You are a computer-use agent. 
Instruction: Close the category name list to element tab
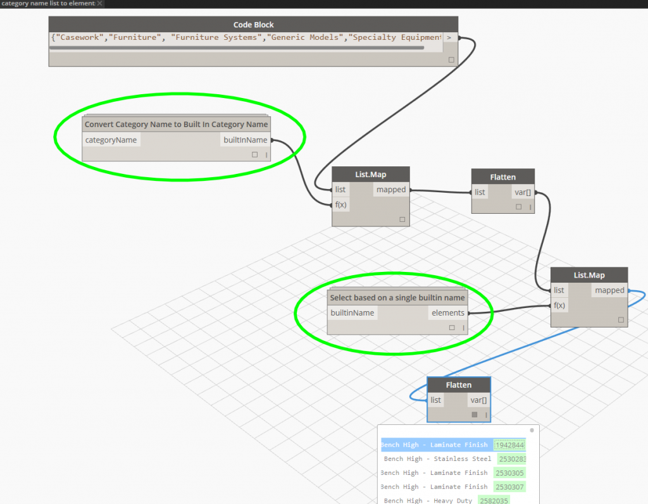(x=99, y=3)
